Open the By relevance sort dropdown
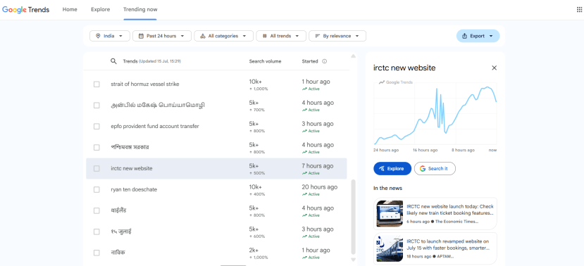 coord(337,36)
